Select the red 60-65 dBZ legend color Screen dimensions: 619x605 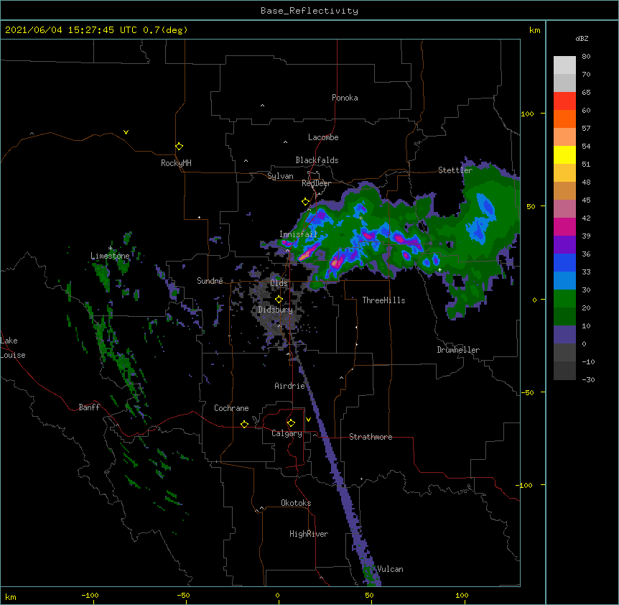(x=564, y=101)
